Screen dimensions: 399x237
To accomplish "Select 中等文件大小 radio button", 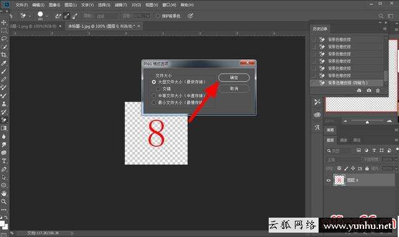I will [154, 95].
